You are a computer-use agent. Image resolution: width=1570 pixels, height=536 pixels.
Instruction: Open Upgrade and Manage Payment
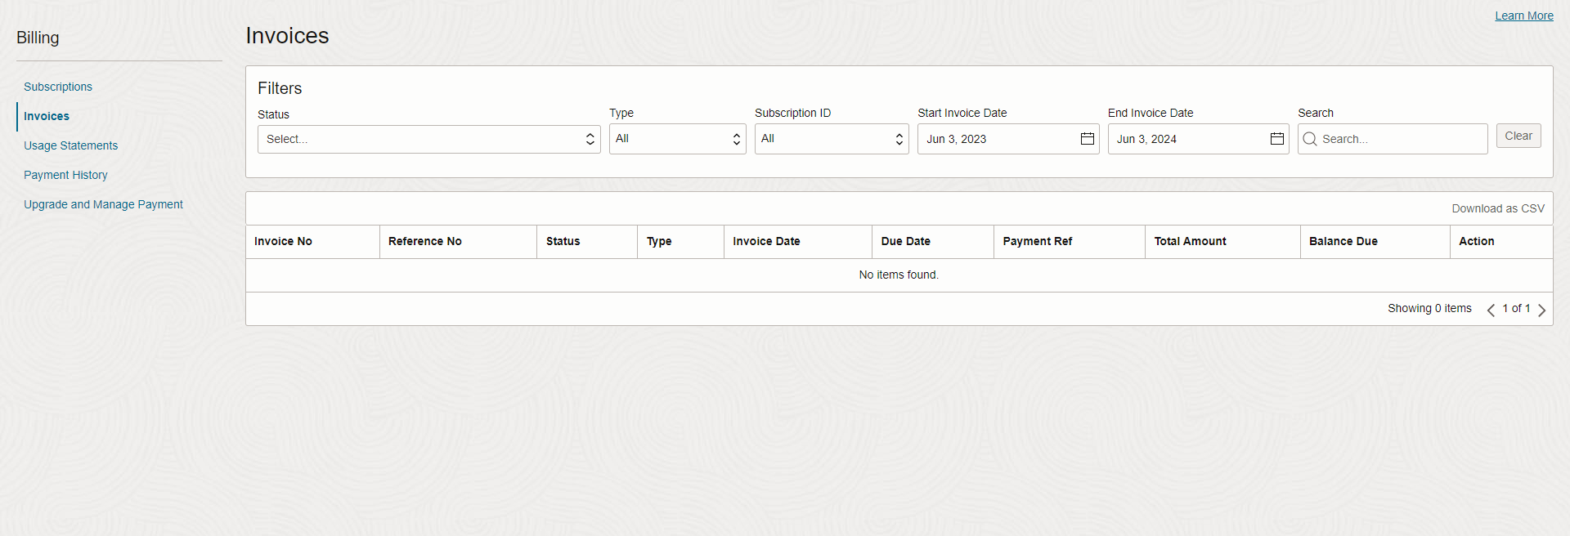click(x=103, y=204)
